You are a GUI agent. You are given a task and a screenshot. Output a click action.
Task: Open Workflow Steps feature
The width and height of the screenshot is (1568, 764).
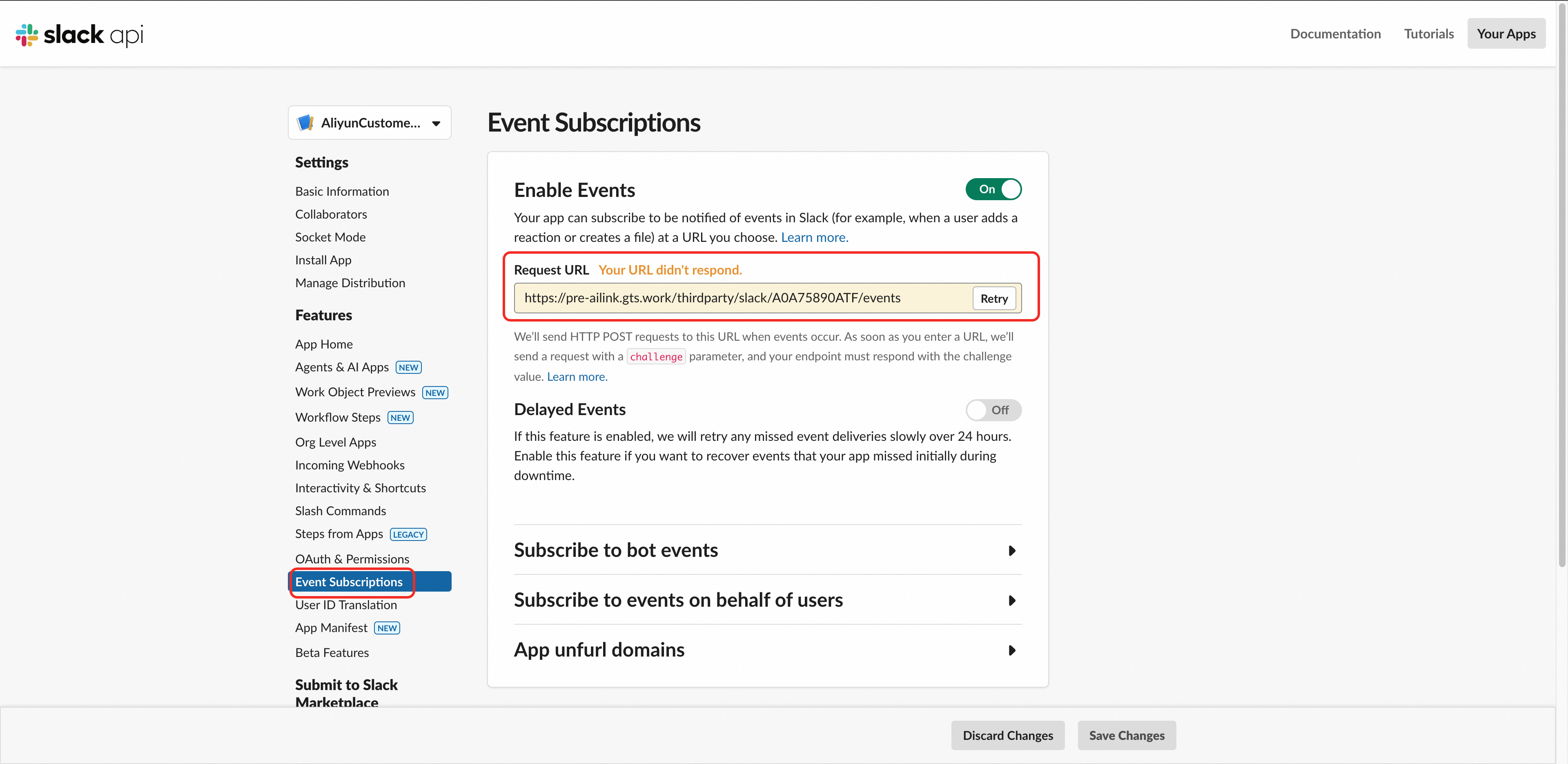338,417
